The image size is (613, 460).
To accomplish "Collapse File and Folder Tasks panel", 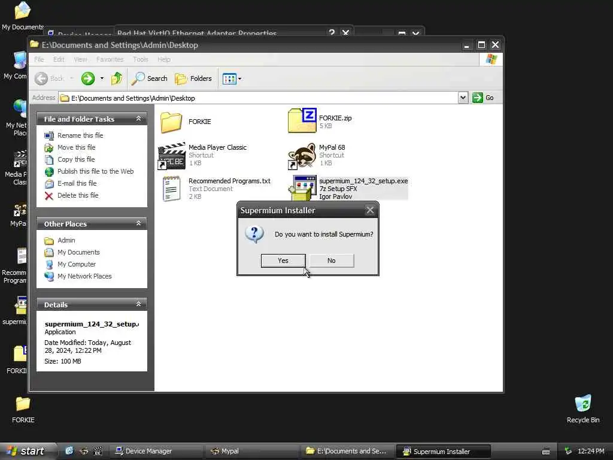I will coord(138,119).
